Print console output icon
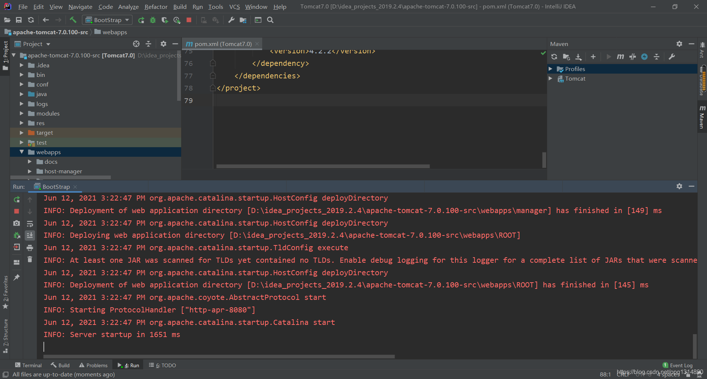Image resolution: width=707 pixels, height=379 pixels. pos(30,248)
